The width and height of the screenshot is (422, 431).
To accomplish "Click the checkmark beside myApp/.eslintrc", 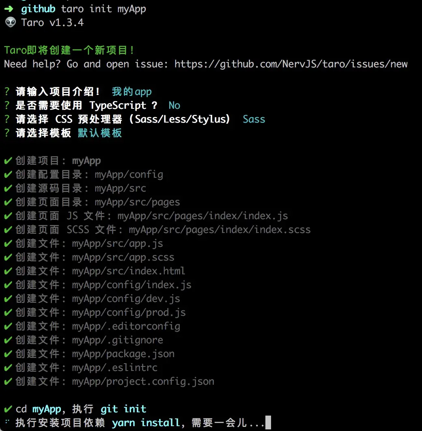I will (8, 368).
